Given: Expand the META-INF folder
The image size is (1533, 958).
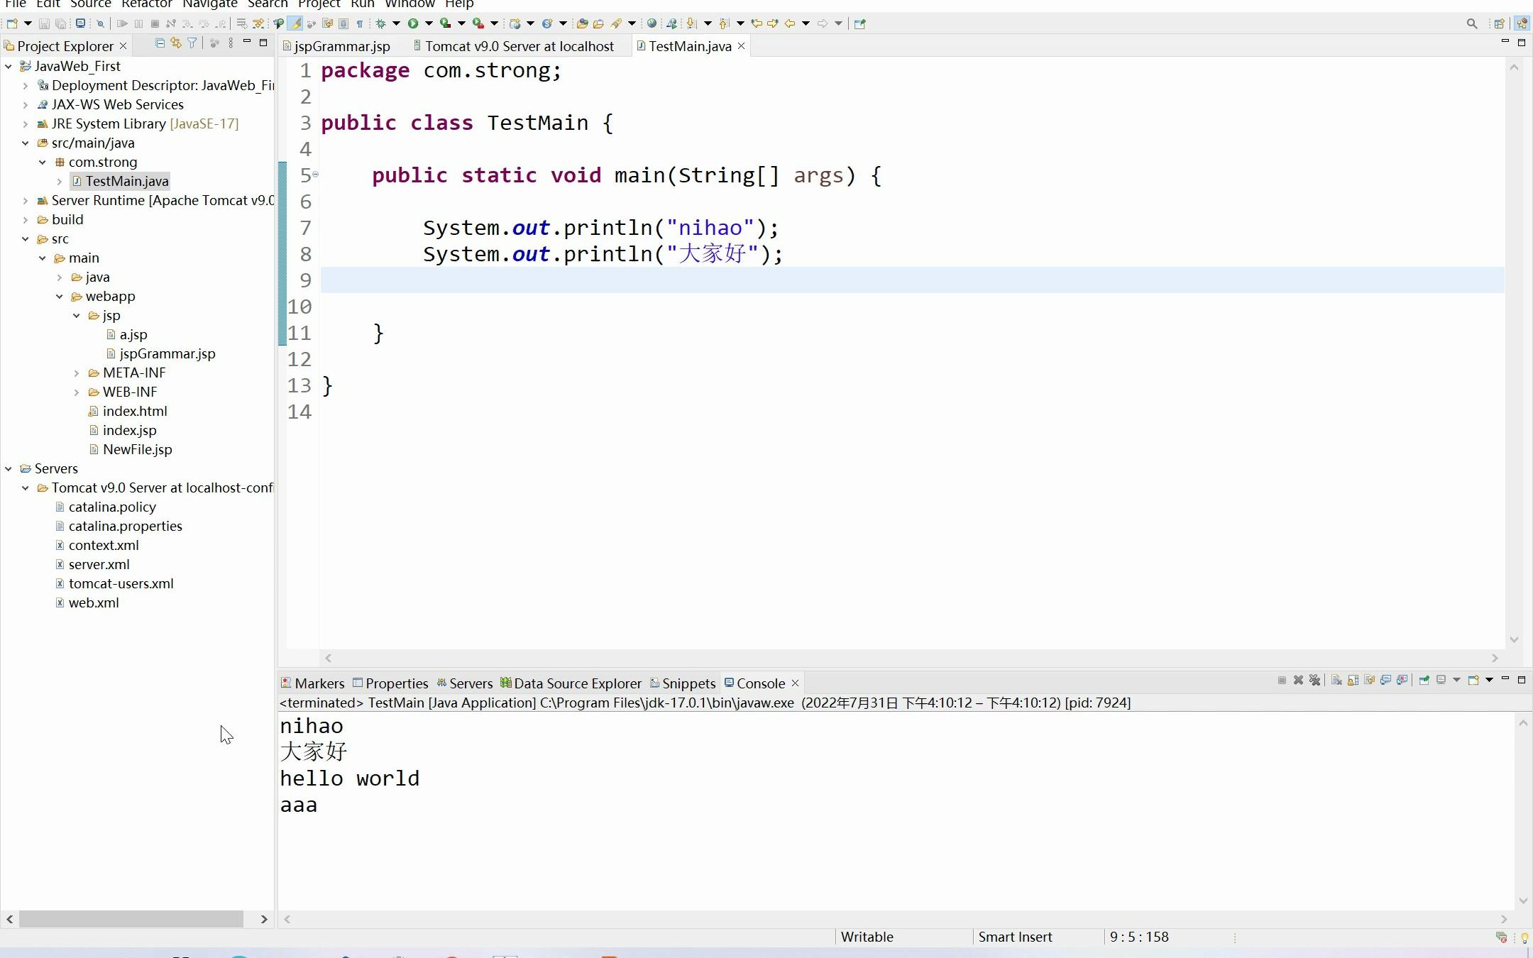Looking at the screenshot, I should [x=77, y=373].
